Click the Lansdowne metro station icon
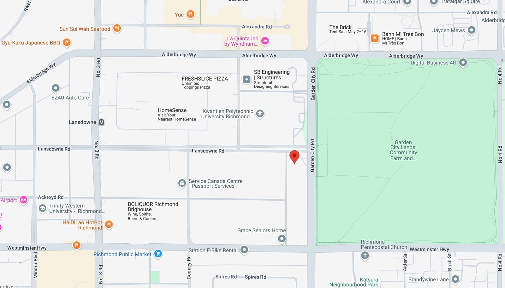This screenshot has height=288, width=505. pyautogui.click(x=101, y=122)
